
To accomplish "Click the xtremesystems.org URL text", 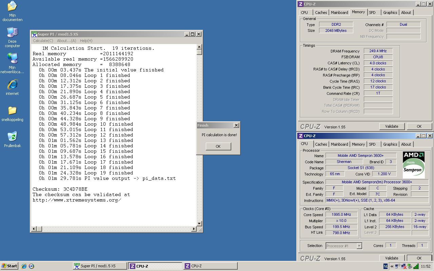I will [x=77, y=200].
